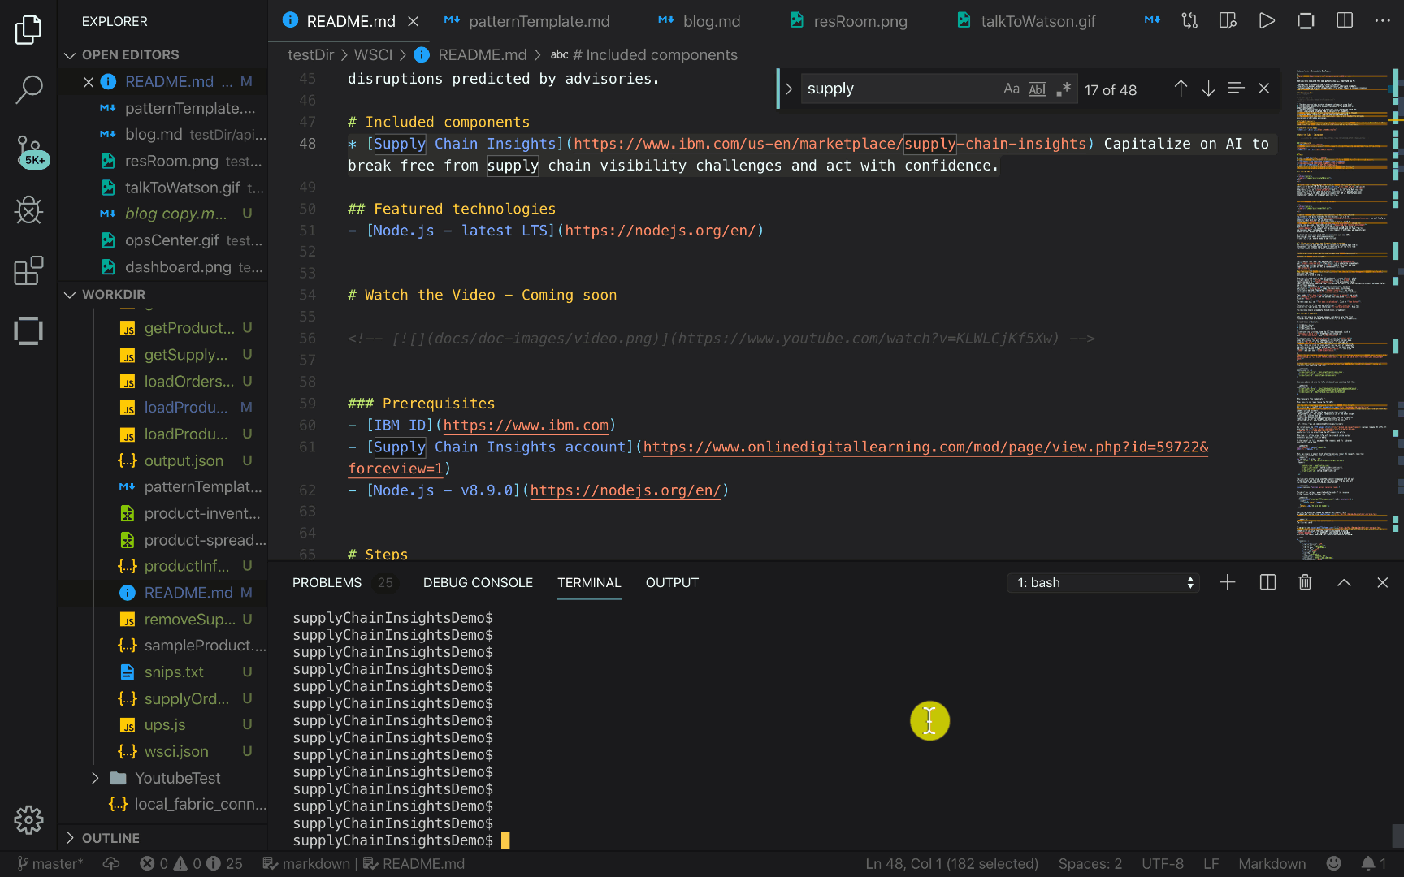Expand replace mode chevron in find widget
The image size is (1404, 877).
788,89
